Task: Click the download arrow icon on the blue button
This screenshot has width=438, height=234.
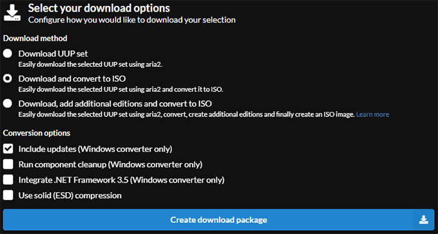Action: [x=423, y=220]
